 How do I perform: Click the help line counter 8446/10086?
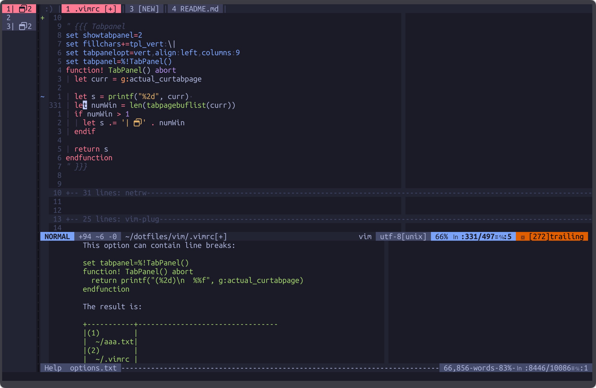(550, 368)
